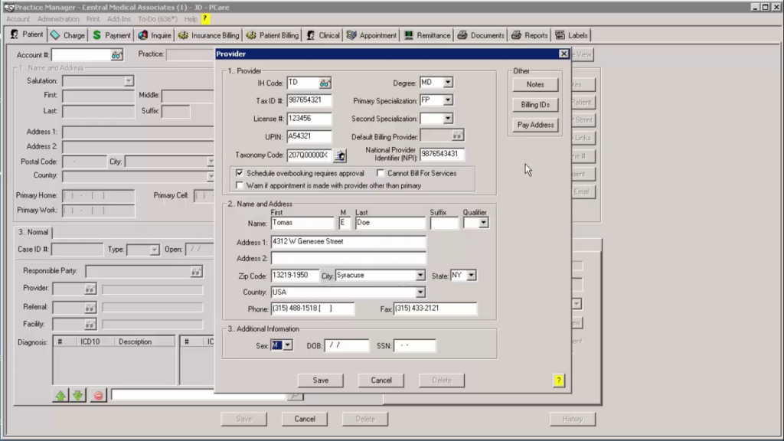Click the Notes button
This screenshot has width=784, height=441.
coord(535,84)
